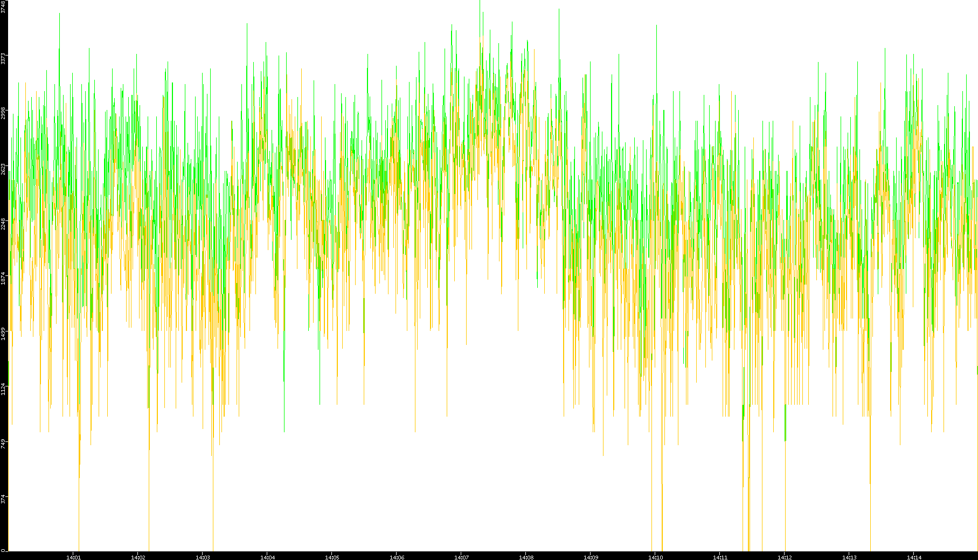Click the 14:02 time axis label
The image size is (978, 560).
pos(138,557)
